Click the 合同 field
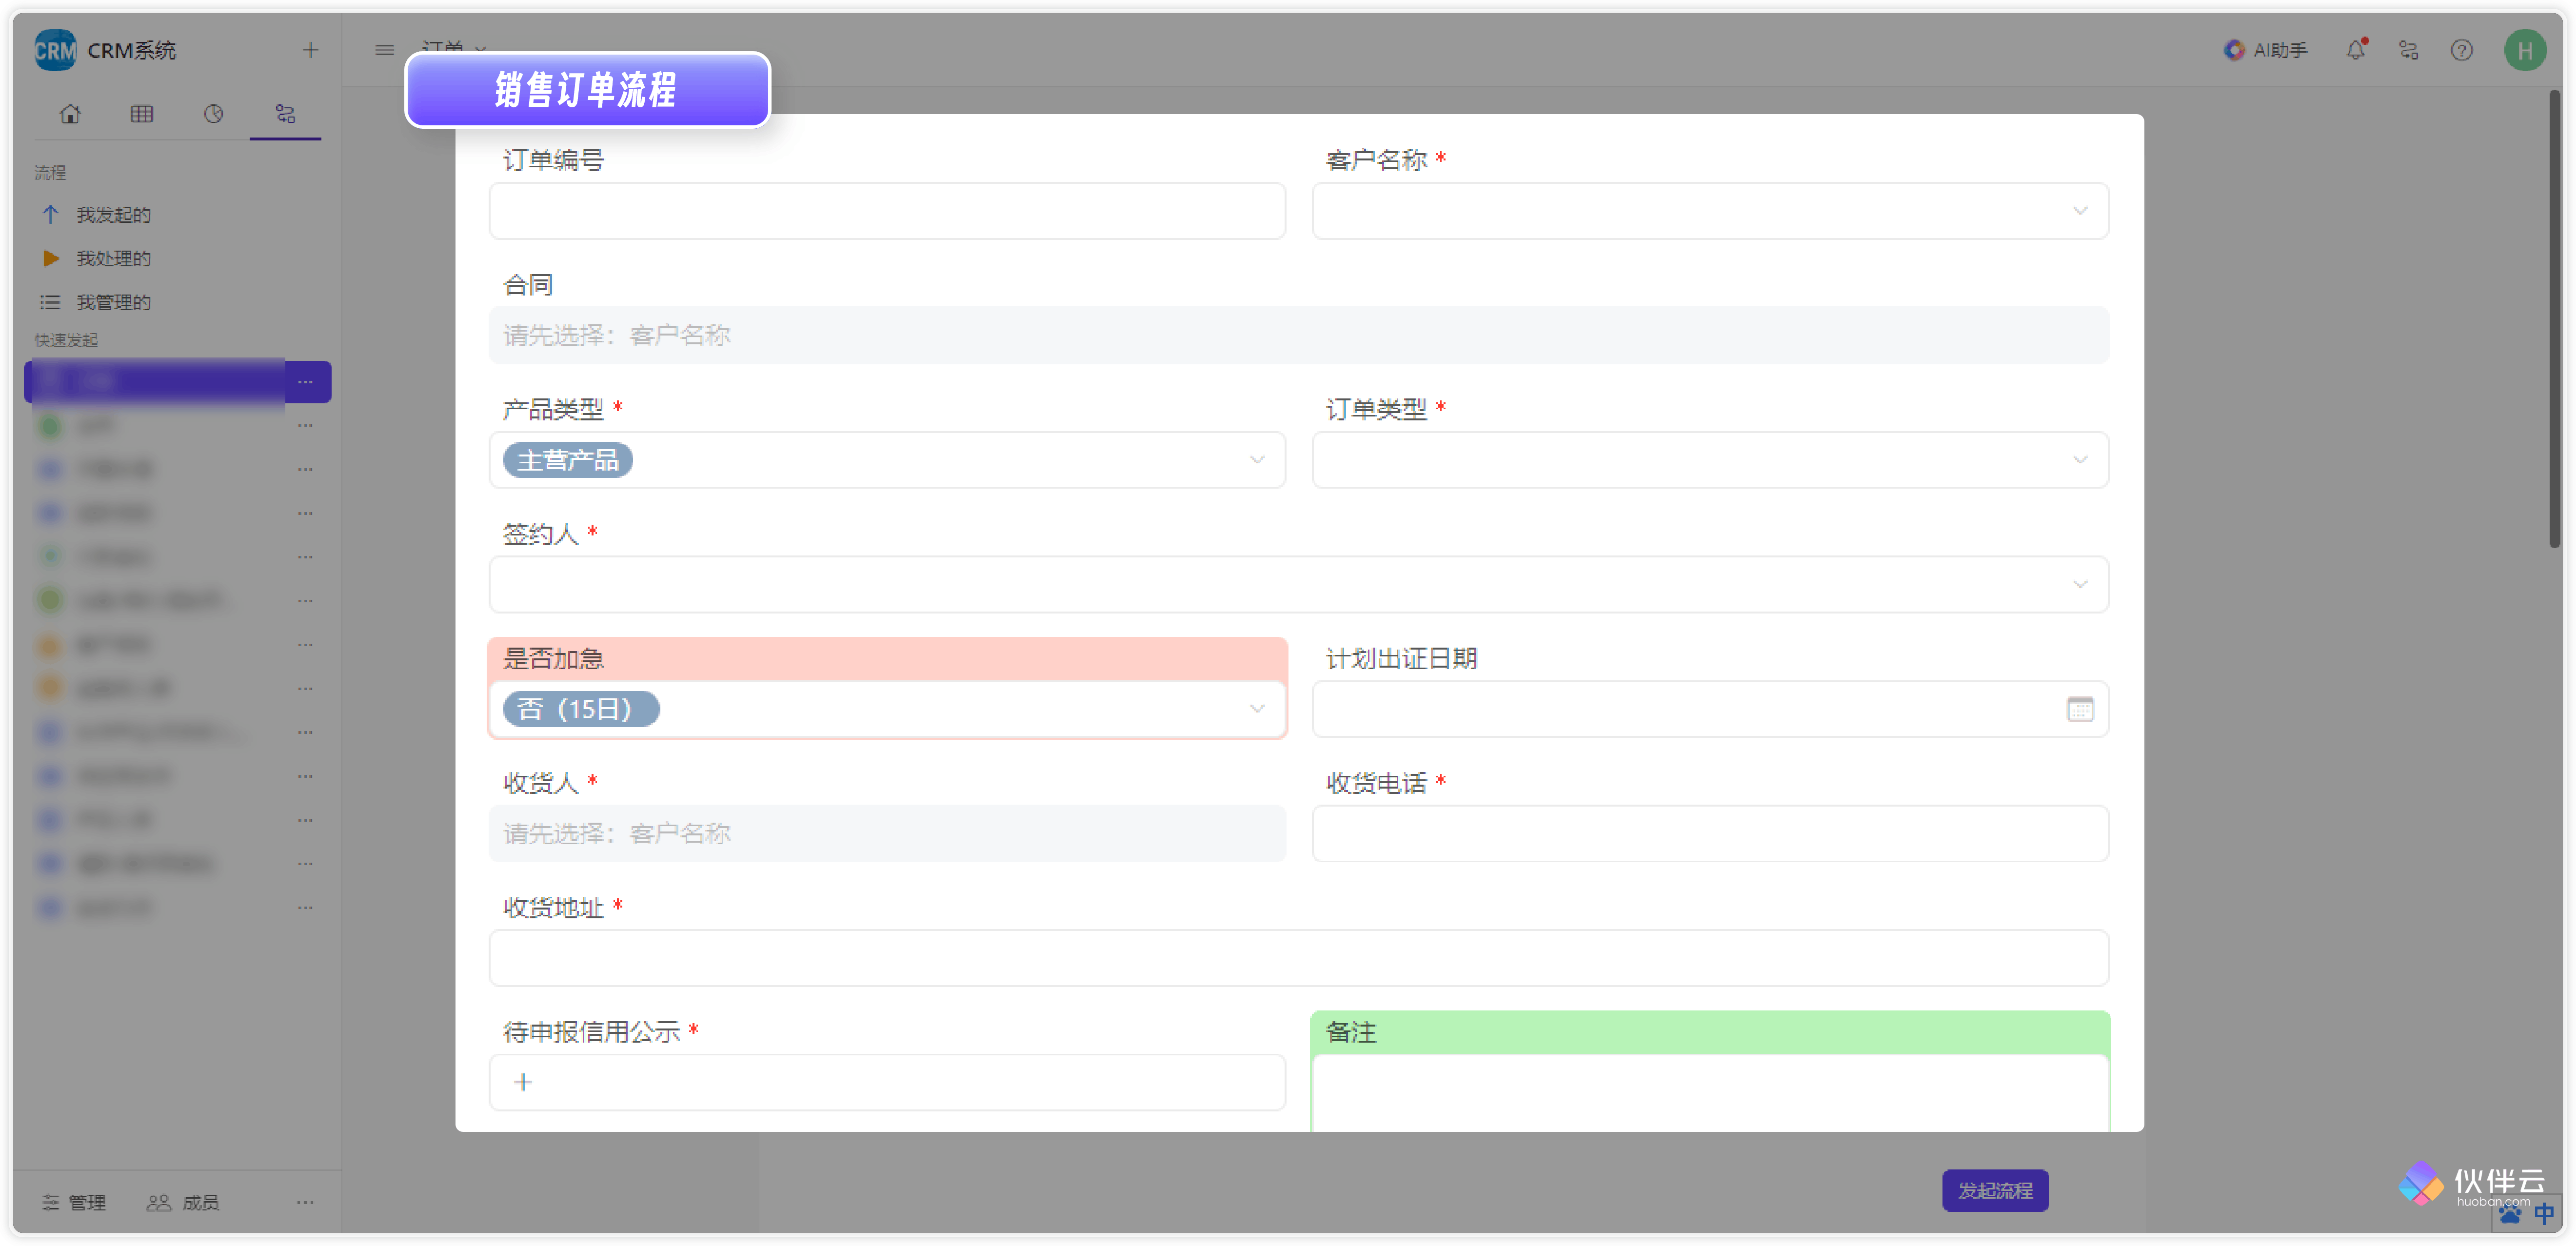Viewport: 2576px width, 1246px height. point(1299,335)
